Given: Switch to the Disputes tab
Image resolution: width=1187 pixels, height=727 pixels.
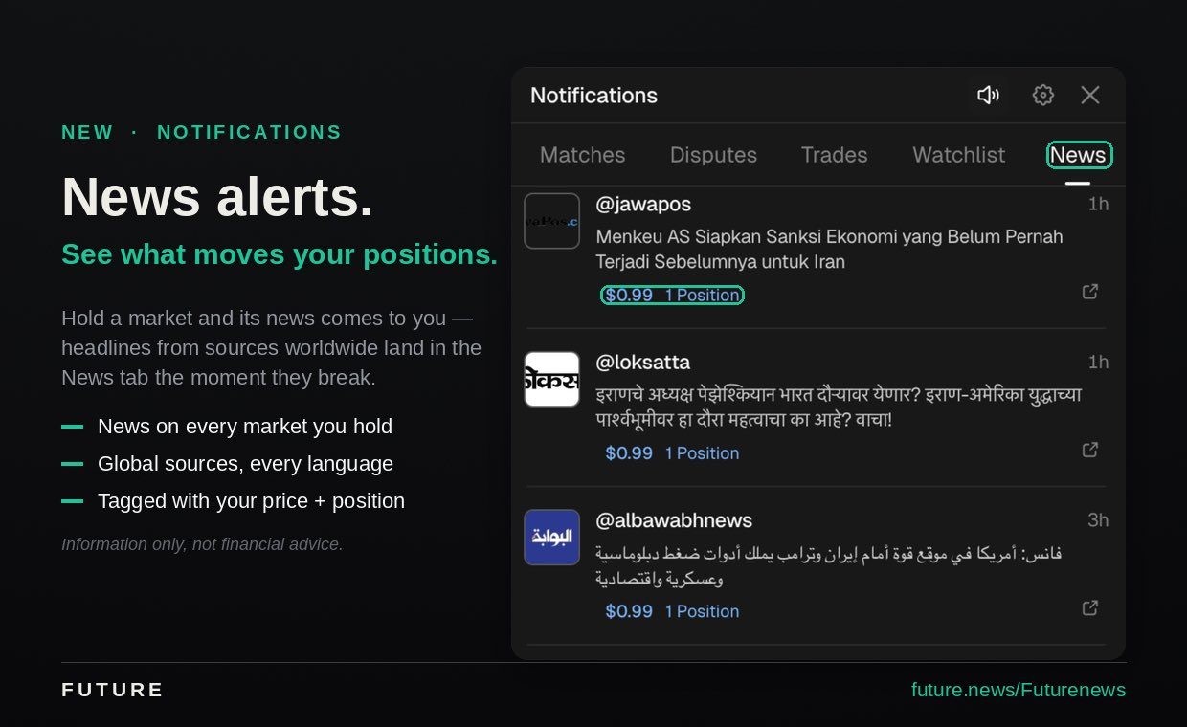Looking at the screenshot, I should coord(713,155).
